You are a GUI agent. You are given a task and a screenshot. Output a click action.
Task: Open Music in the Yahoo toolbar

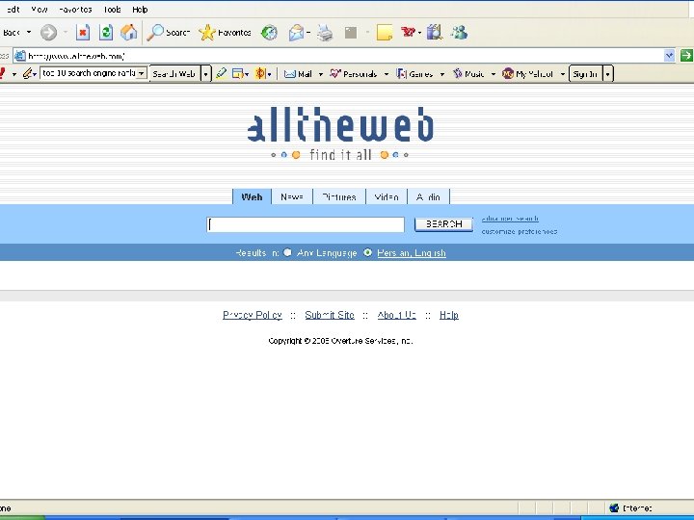tap(468, 74)
